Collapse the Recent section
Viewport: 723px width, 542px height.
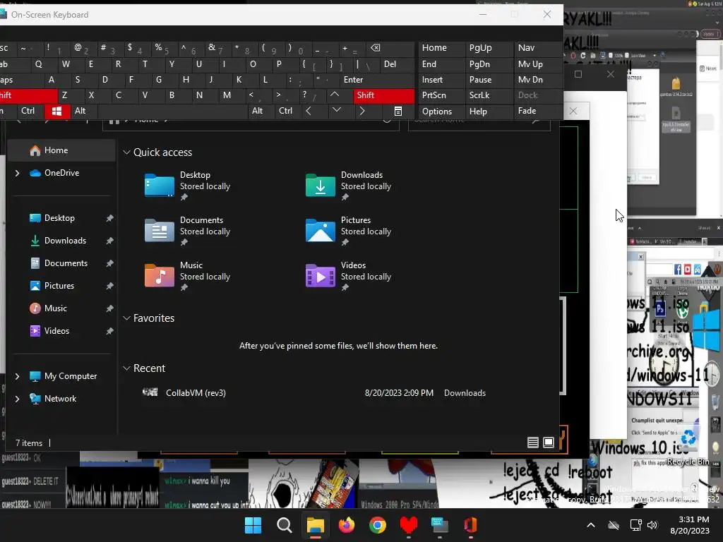(x=126, y=368)
